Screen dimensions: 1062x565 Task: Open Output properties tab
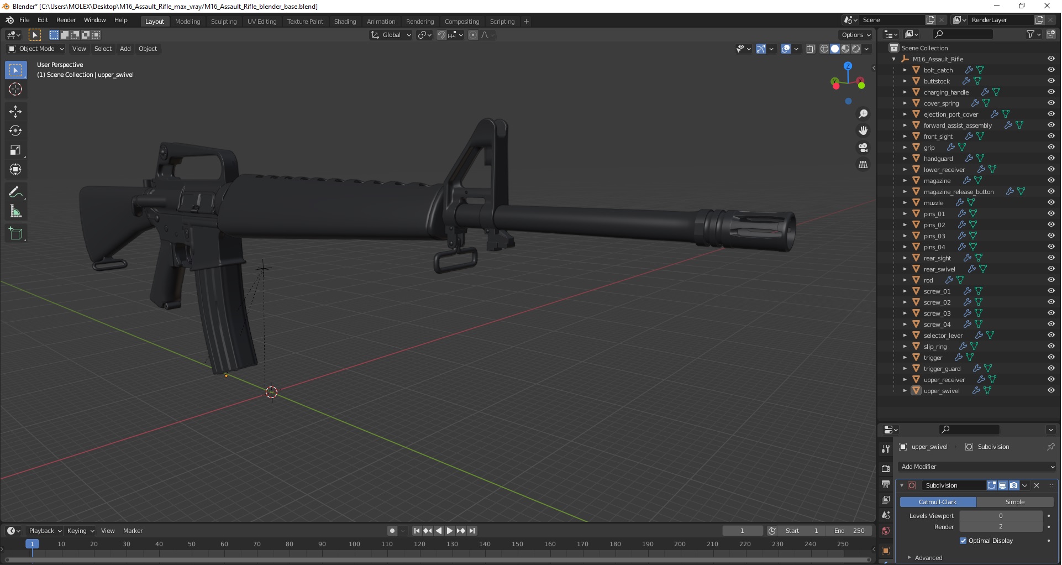pos(886,484)
